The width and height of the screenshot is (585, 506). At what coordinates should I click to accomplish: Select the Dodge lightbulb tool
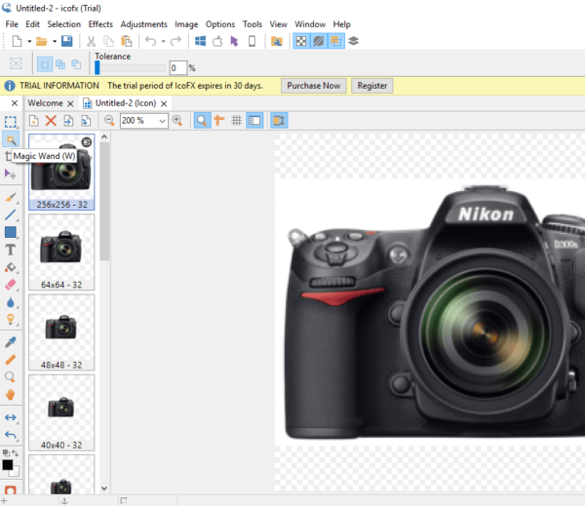tap(11, 320)
